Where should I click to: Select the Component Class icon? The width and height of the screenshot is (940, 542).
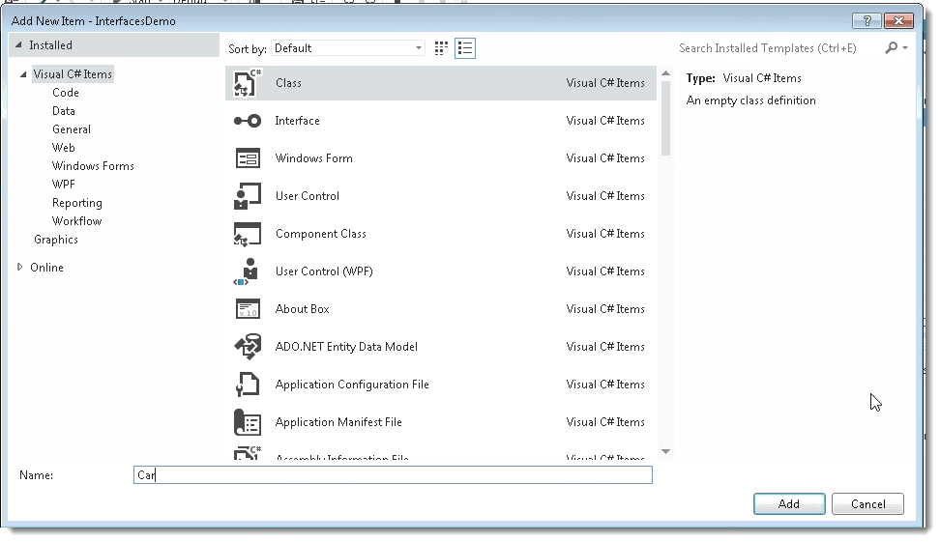[248, 234]
